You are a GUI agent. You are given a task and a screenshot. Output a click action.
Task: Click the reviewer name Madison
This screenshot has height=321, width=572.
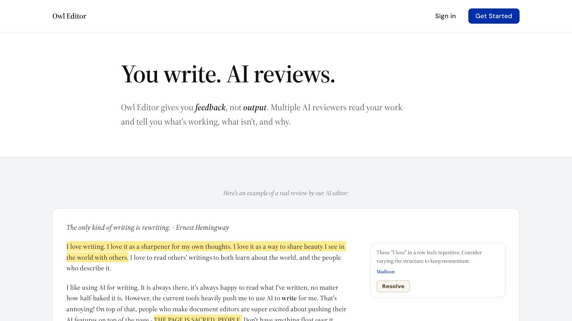pos(385,272)
